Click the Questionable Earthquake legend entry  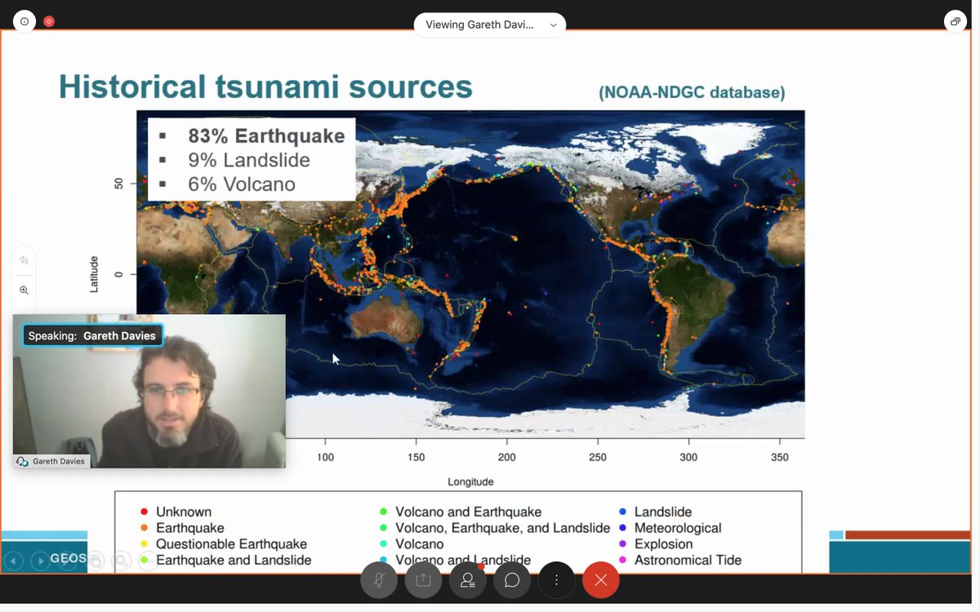223,543
